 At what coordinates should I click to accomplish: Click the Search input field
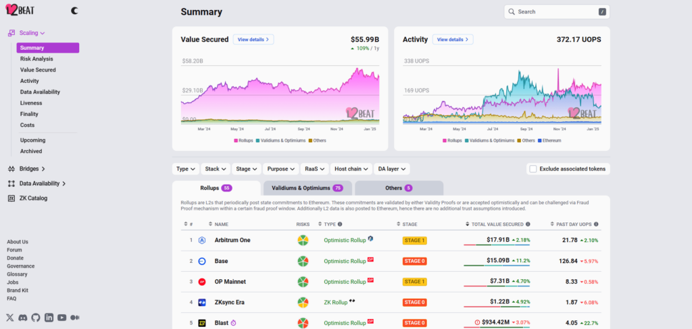tap(557, 12)
